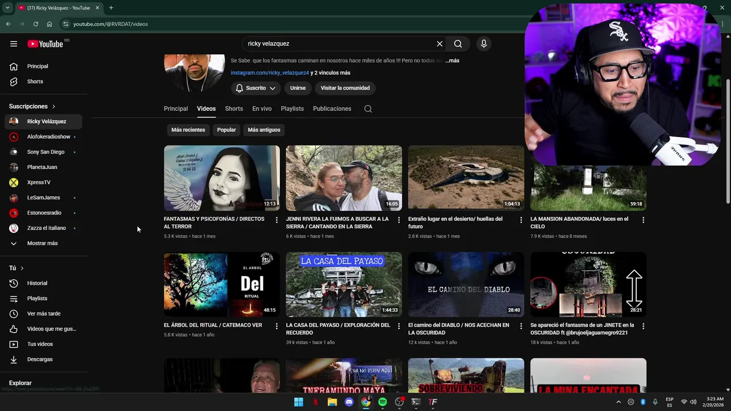
Task: Click the search magnifier button
Action: [458, 44]
